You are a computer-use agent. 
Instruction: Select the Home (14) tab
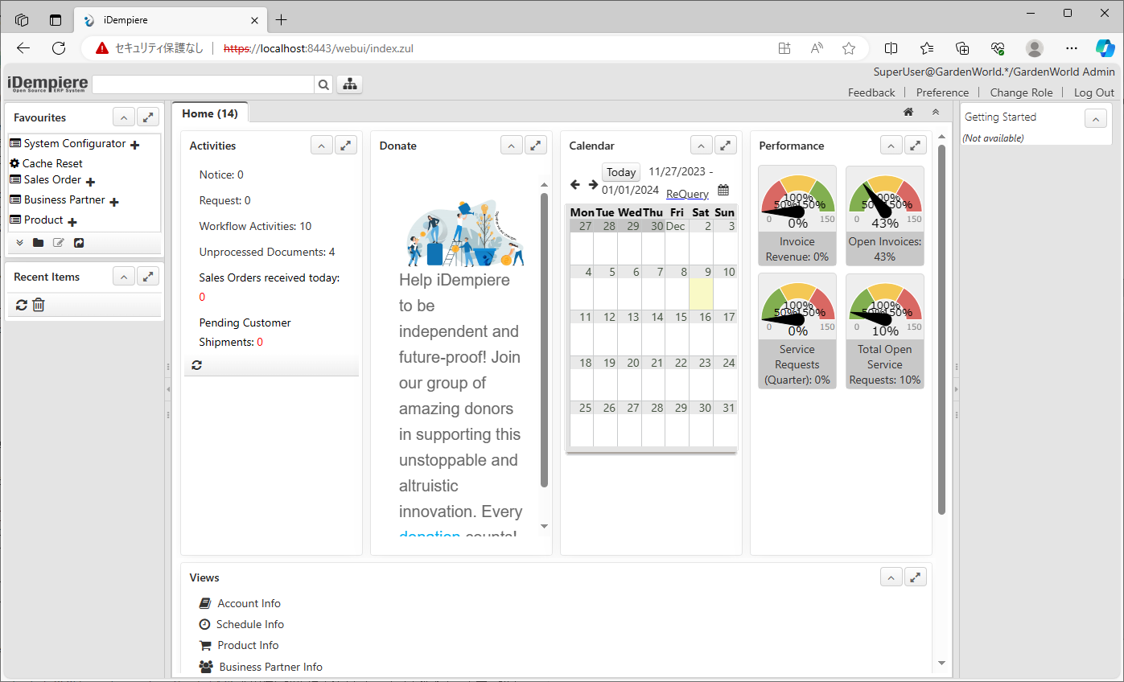point(210,113)
